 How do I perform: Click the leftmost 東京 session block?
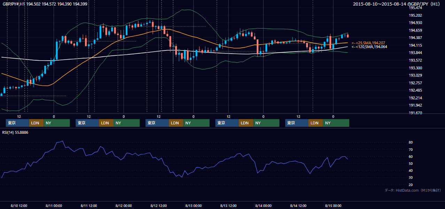click(x=17, y=123)
